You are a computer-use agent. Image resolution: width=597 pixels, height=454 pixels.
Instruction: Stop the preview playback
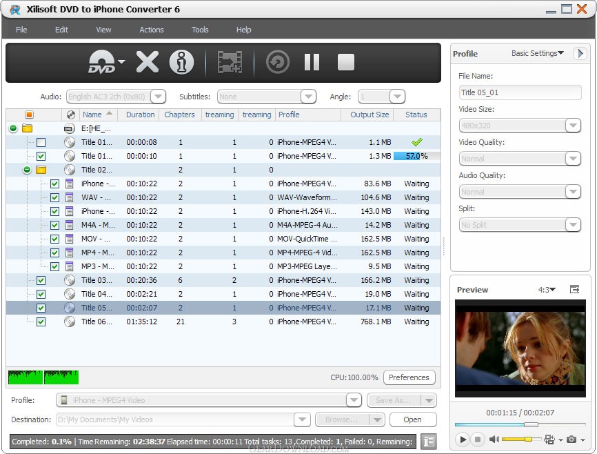click(x=478, y=440)
